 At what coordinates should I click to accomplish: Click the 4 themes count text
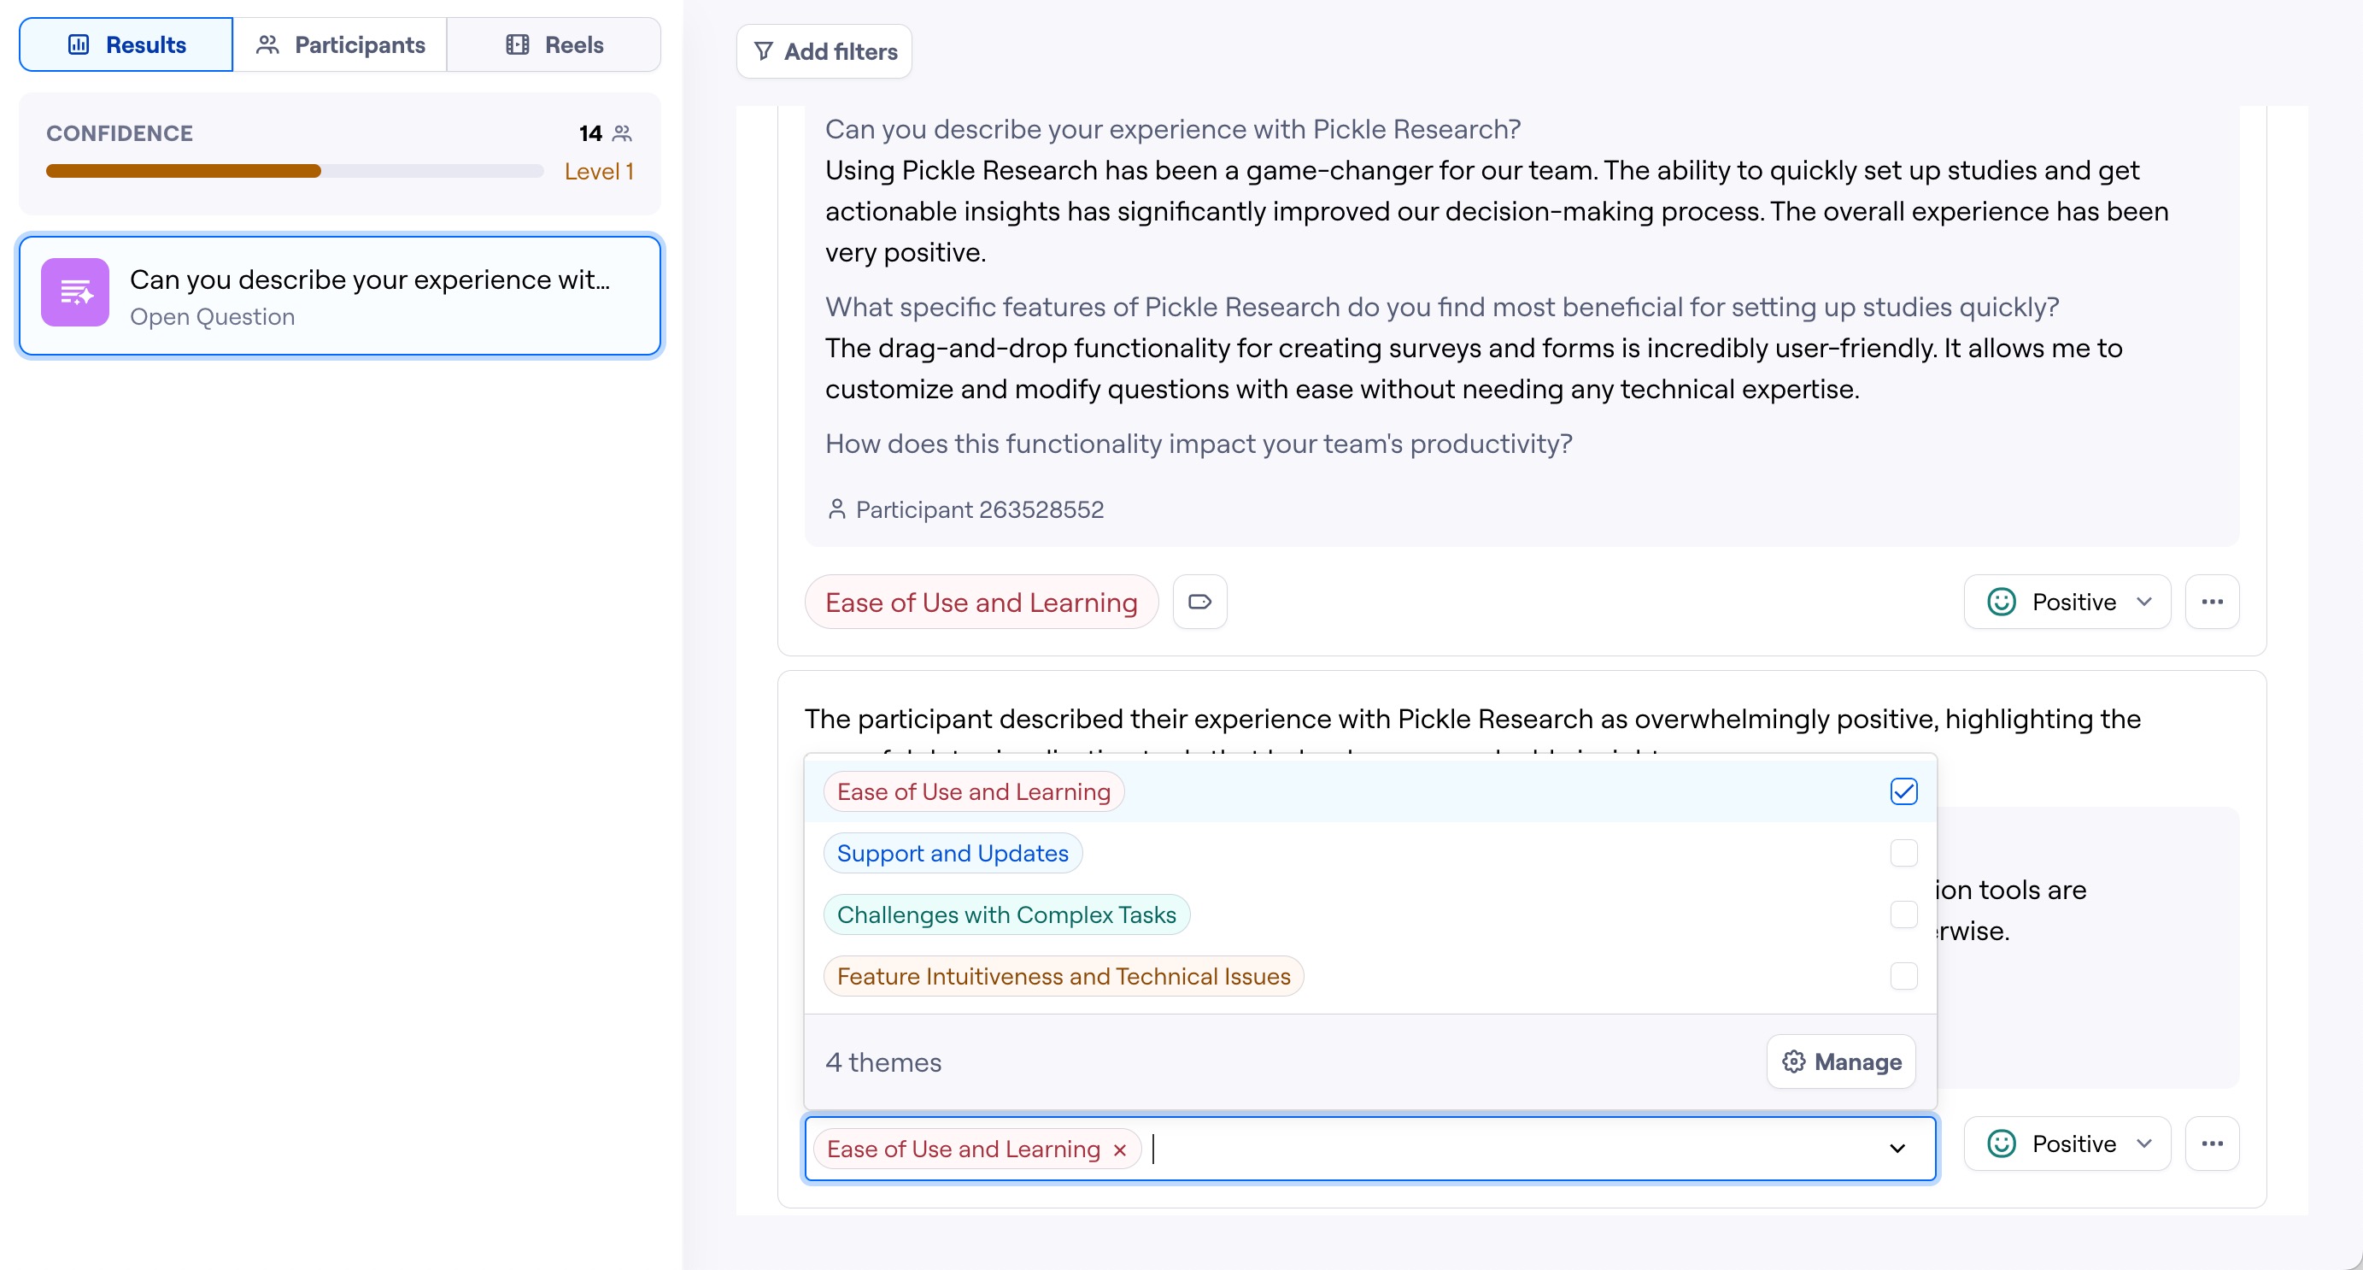(x=883, y=1062)
